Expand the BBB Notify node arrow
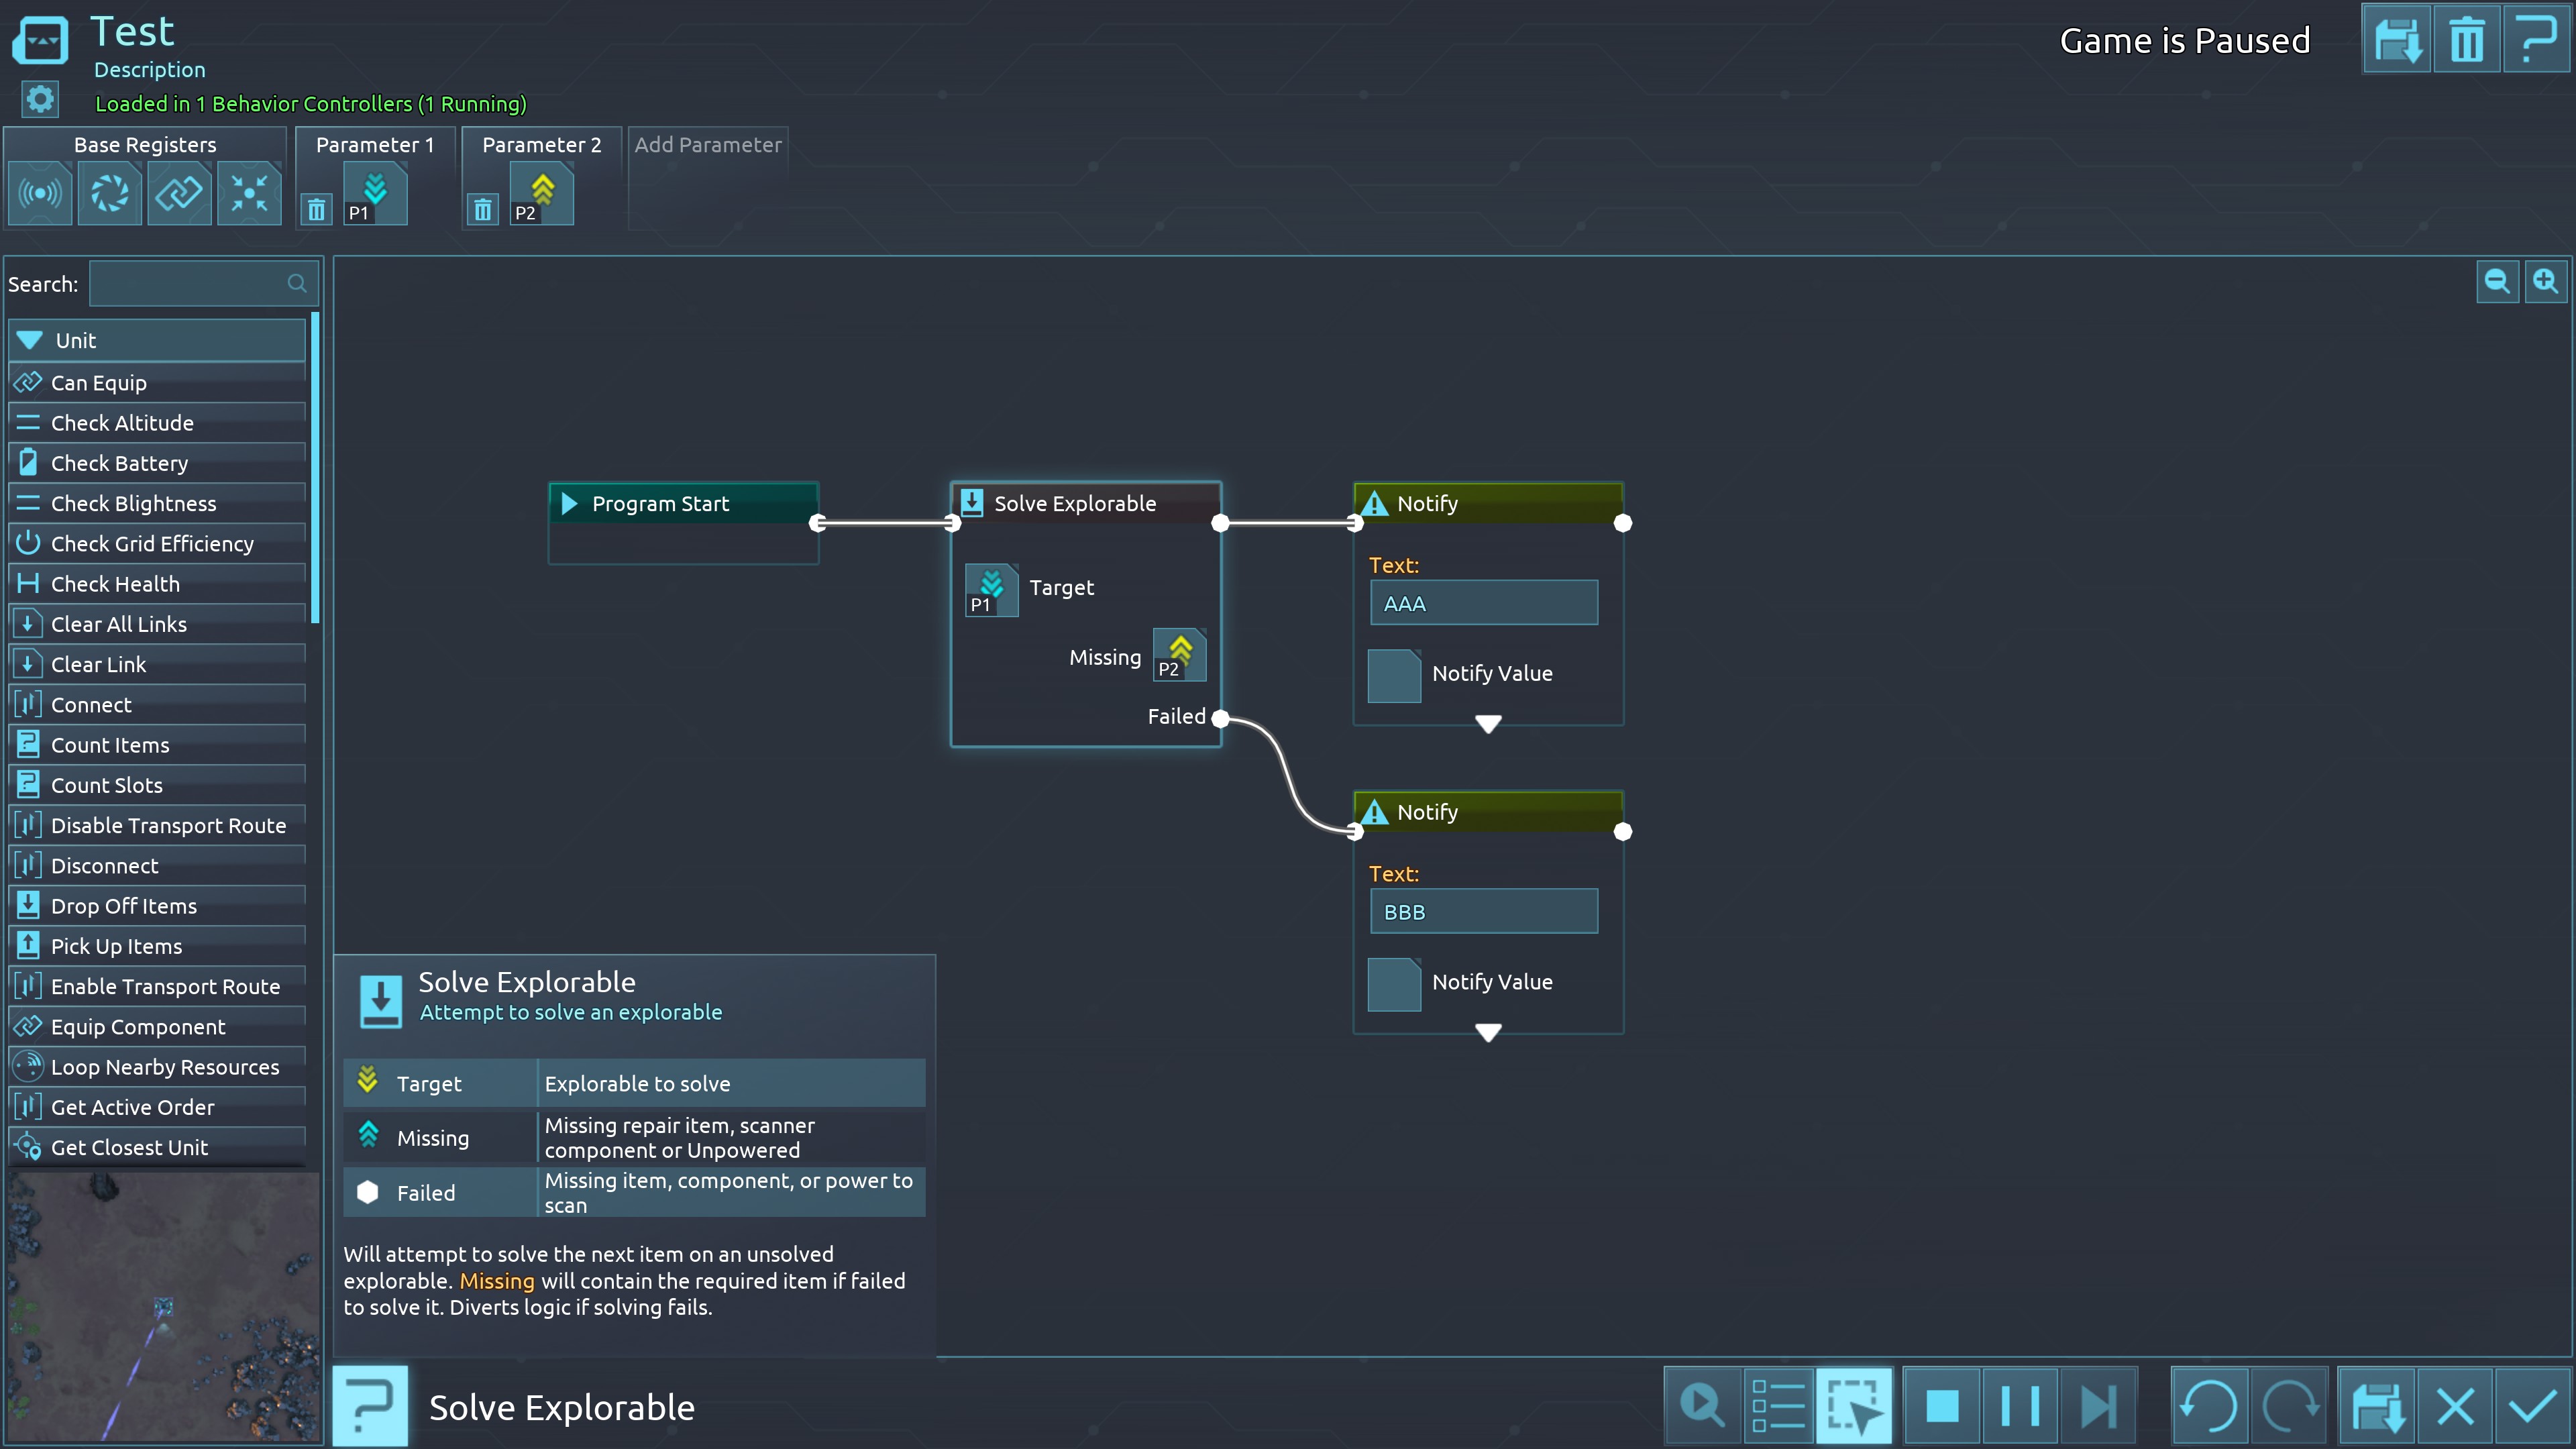The width and height of the screenshot is (2576, 1449). pos(1488,1032)
